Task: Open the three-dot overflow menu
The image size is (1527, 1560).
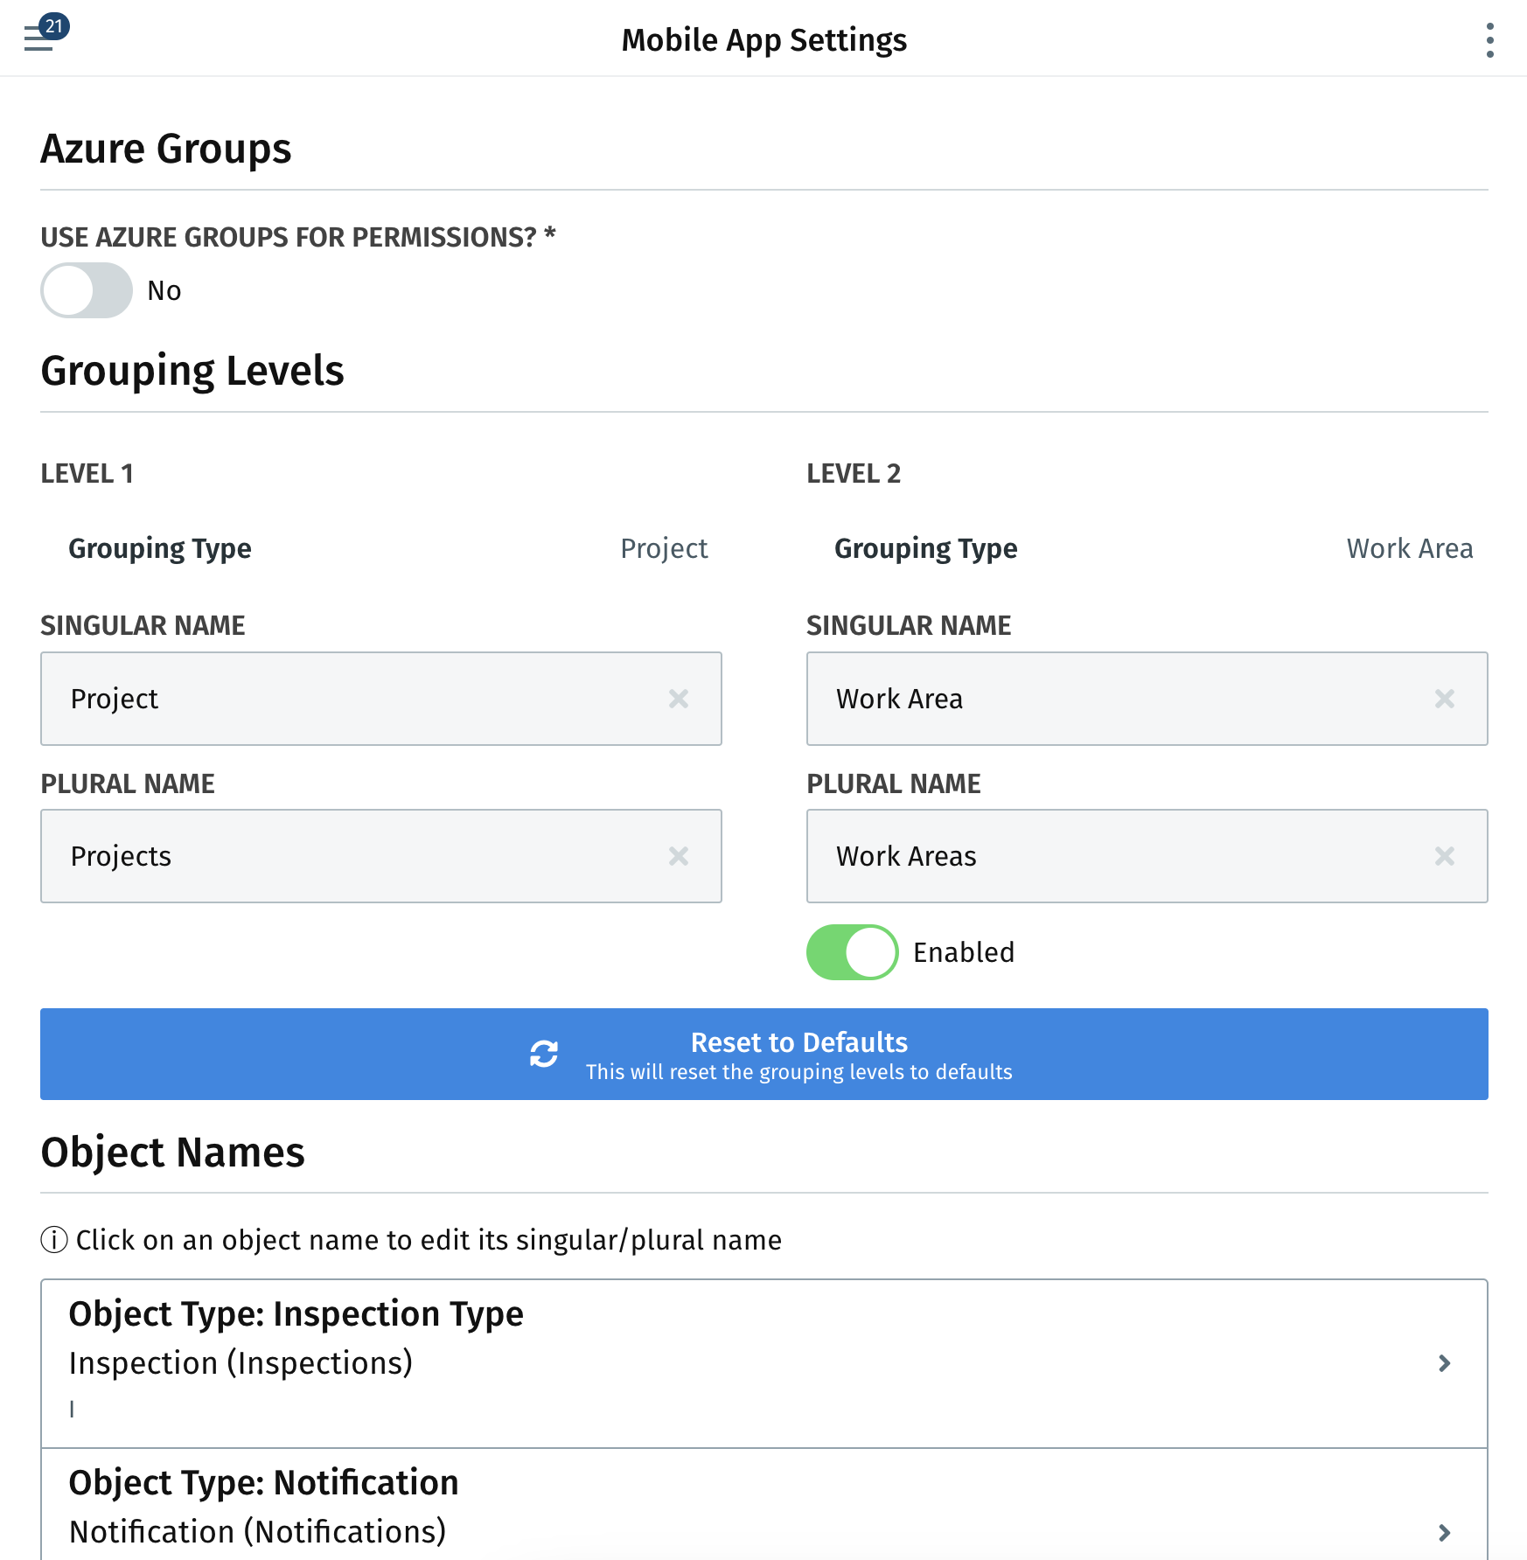Action: click(x=1489, y=40)
